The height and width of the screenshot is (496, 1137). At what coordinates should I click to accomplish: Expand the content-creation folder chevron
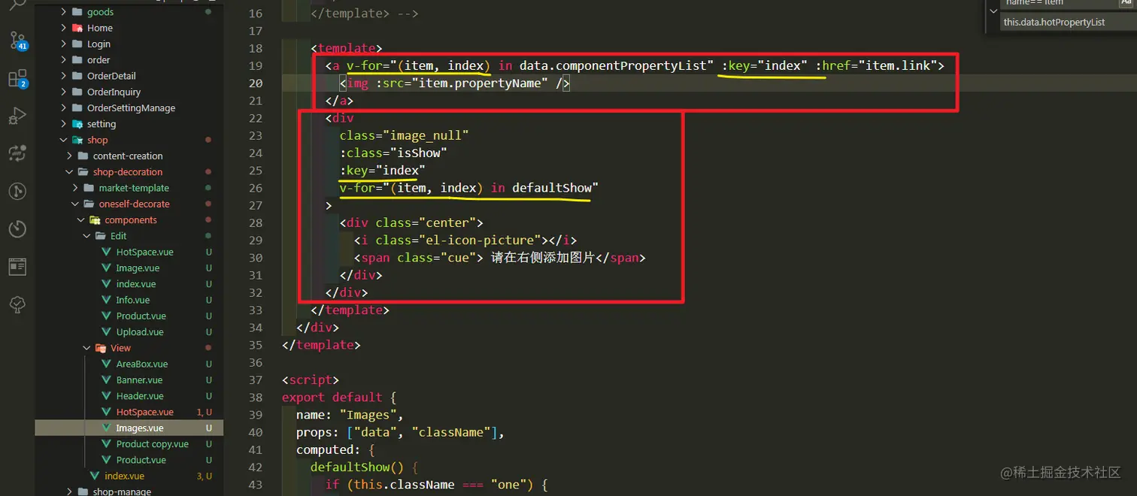coord(70,156)
